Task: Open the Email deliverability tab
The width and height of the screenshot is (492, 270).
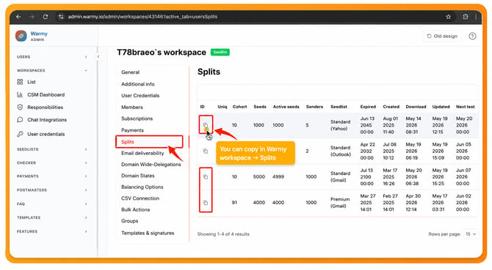Action: 142,153
